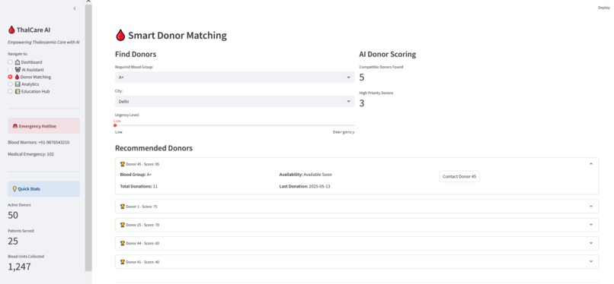Image resolution: width=614 pixels, height=284 pixels.
Task: Collapse the sidebar with the chevron arrow
Action: pyautogui.click(x=75, y=8)
